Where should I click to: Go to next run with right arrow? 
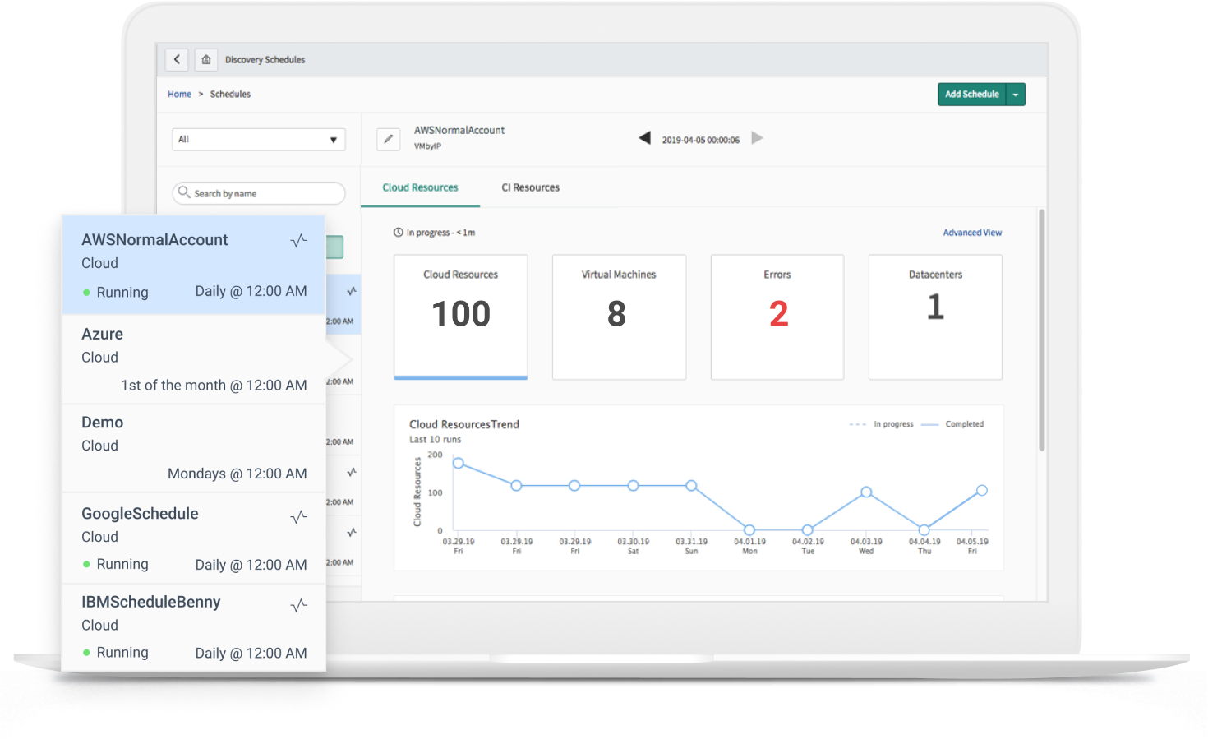click(757, 138)
